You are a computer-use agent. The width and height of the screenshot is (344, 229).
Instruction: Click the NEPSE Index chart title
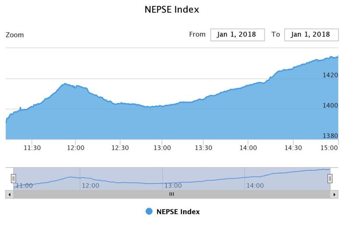point(172,9)
